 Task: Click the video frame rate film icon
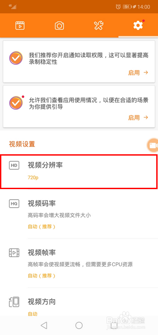tap(14, 253)
